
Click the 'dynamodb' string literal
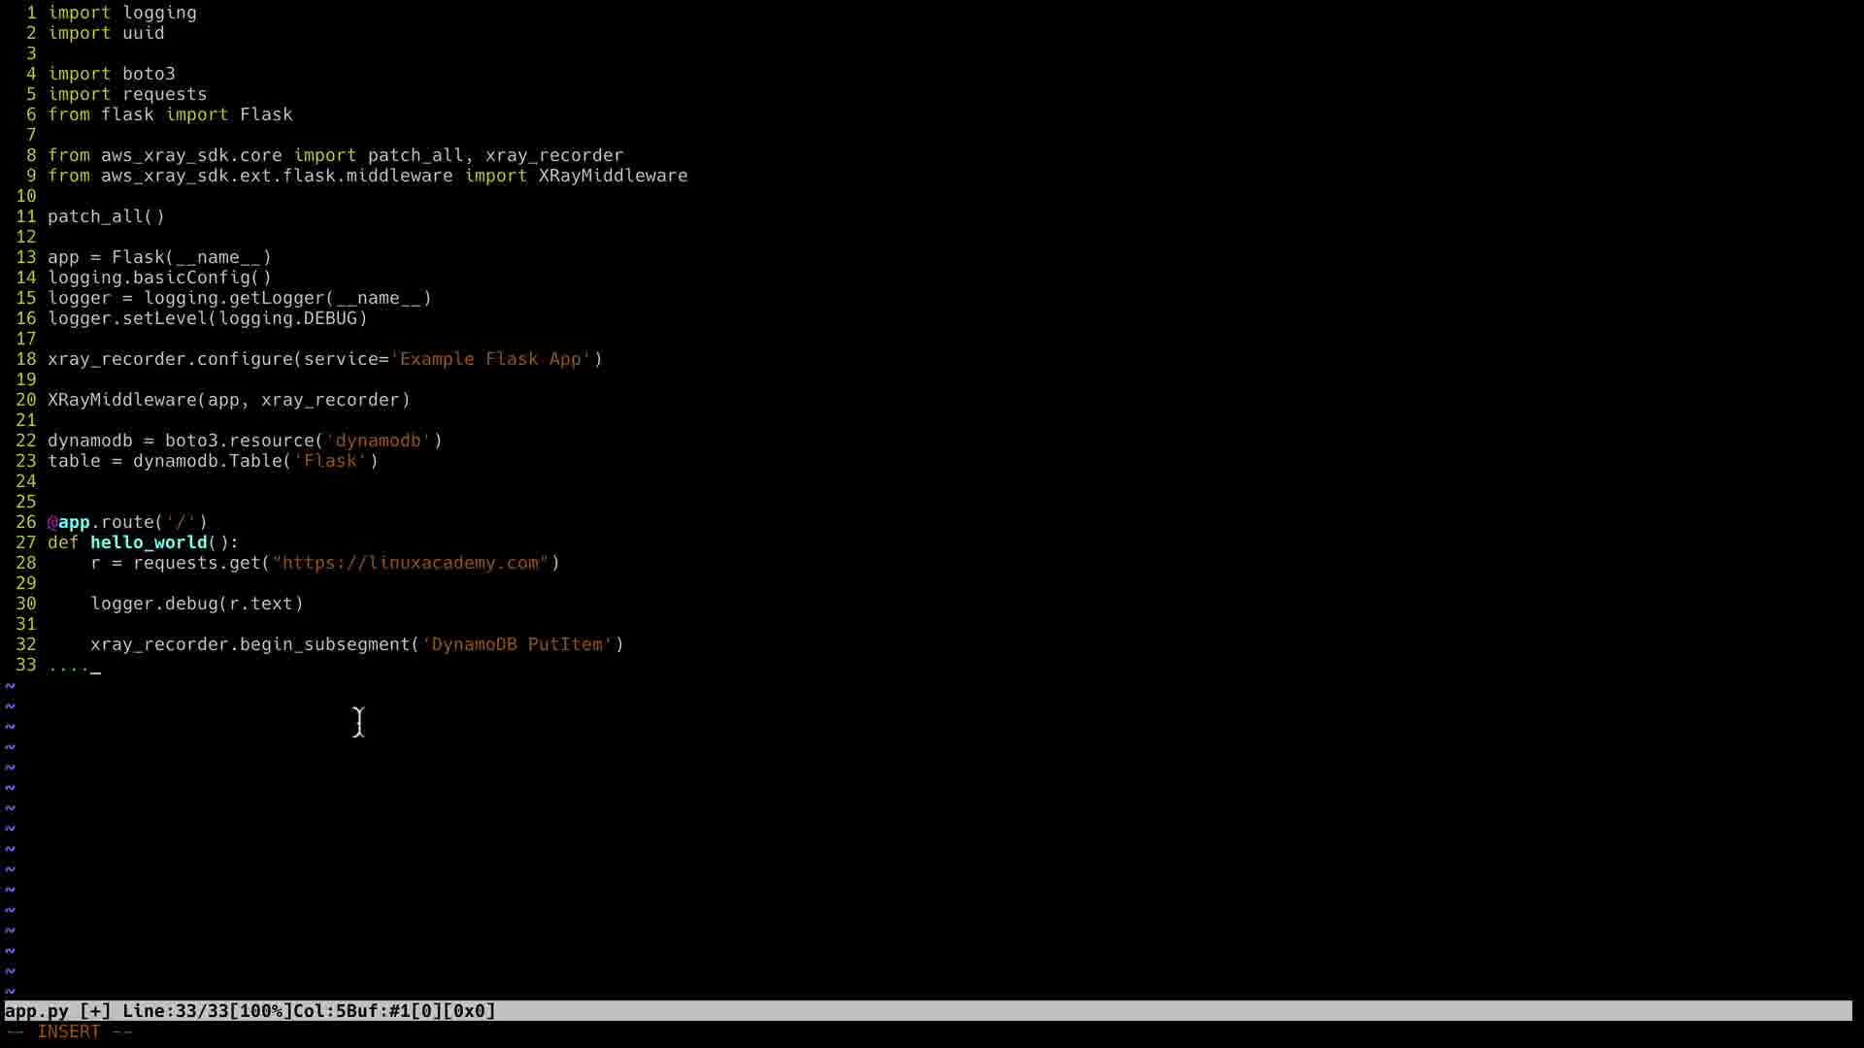[x=378, y=441]
